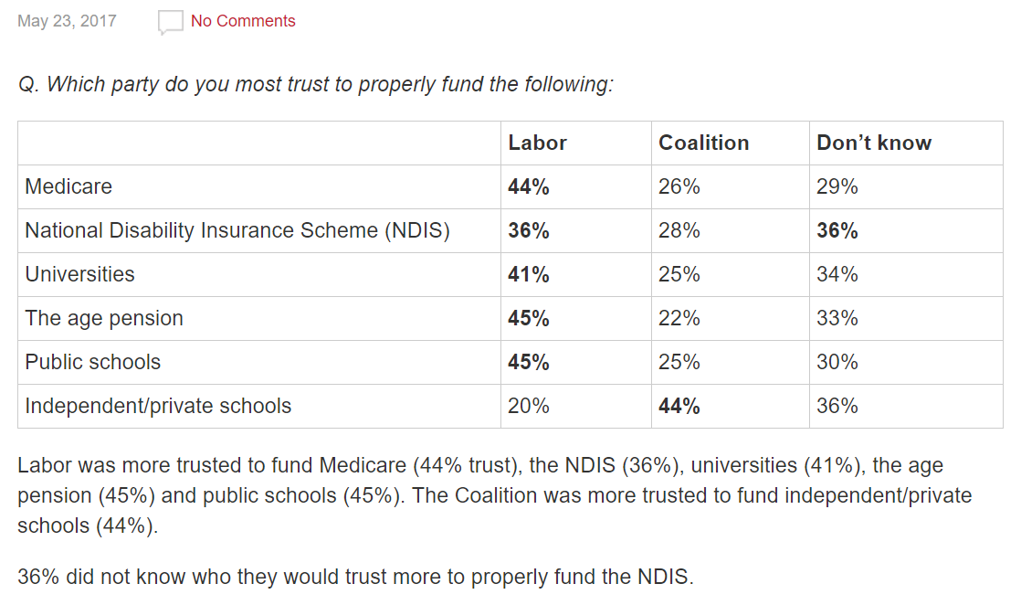The height and width of the screenshot is (605, 1021).
Task: Select the Labor column header
Action: tap(537, 143)
